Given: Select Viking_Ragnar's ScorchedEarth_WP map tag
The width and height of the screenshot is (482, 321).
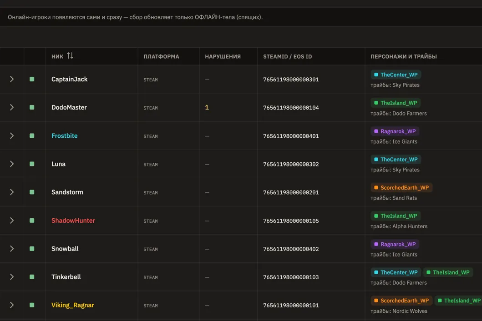Looking at the screenshot, I should (401, 301).
